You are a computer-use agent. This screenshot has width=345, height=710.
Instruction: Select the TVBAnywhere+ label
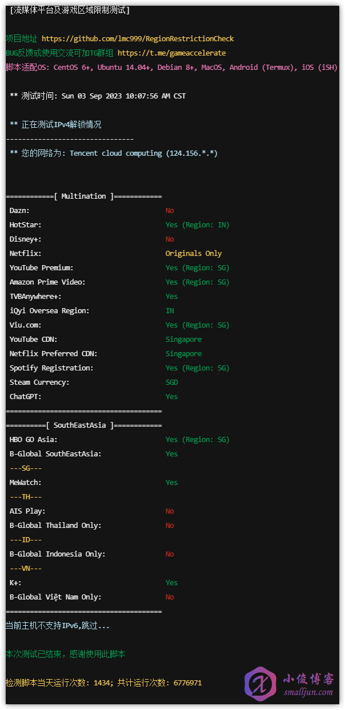point(35,297)
